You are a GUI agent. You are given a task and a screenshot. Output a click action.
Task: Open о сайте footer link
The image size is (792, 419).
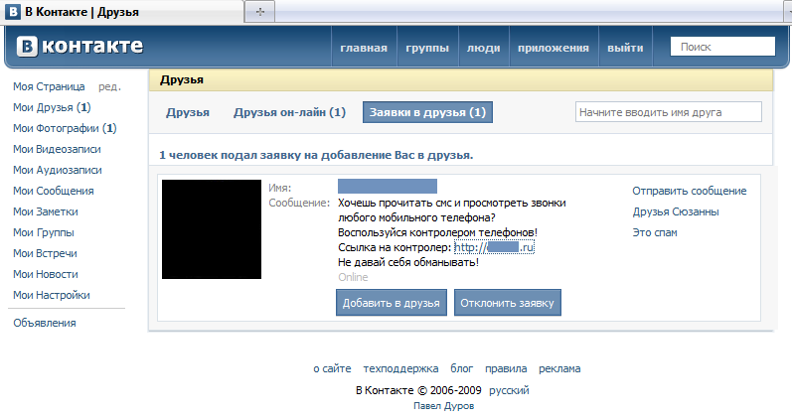(x=332, y=368)
